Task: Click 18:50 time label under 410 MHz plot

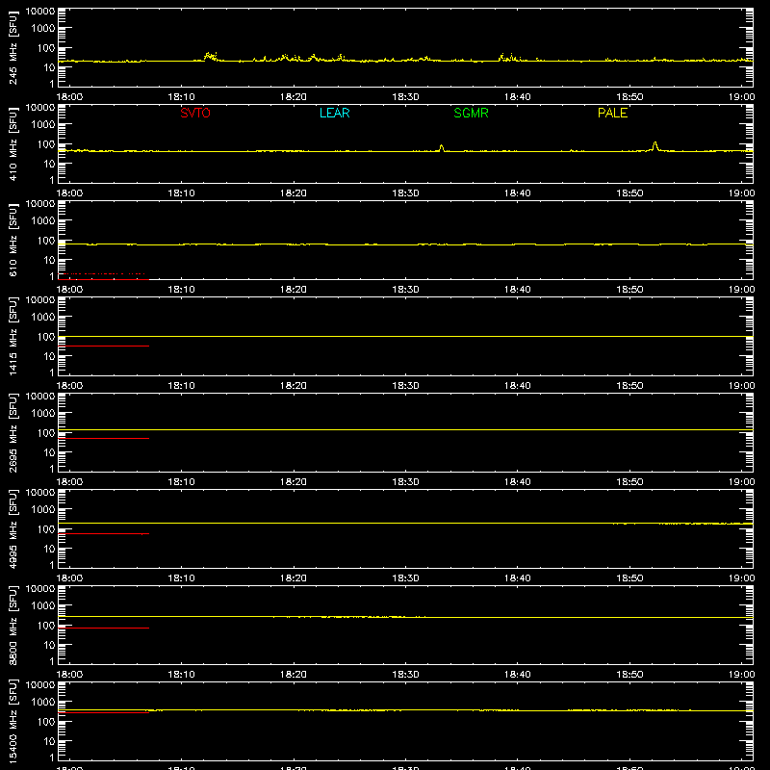Action: click(629, 193)
